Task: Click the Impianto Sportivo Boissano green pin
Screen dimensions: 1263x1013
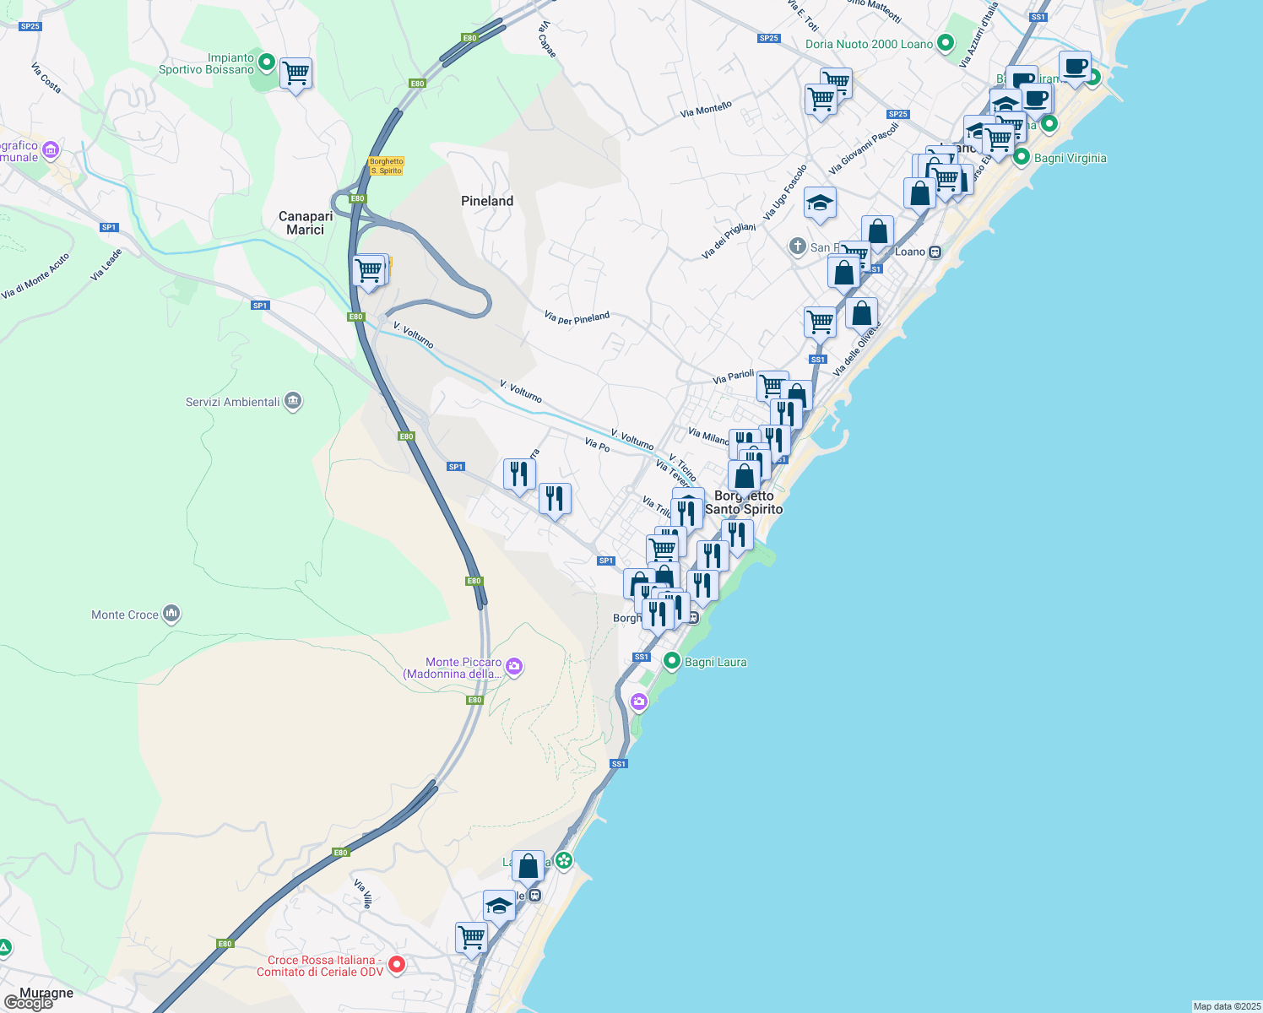Action: coord(267,62)
